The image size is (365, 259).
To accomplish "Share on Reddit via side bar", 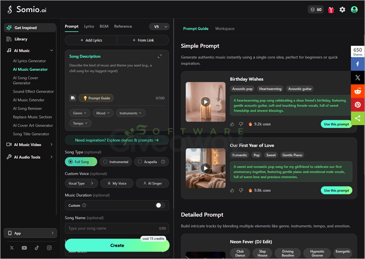I will pos(357,91).
